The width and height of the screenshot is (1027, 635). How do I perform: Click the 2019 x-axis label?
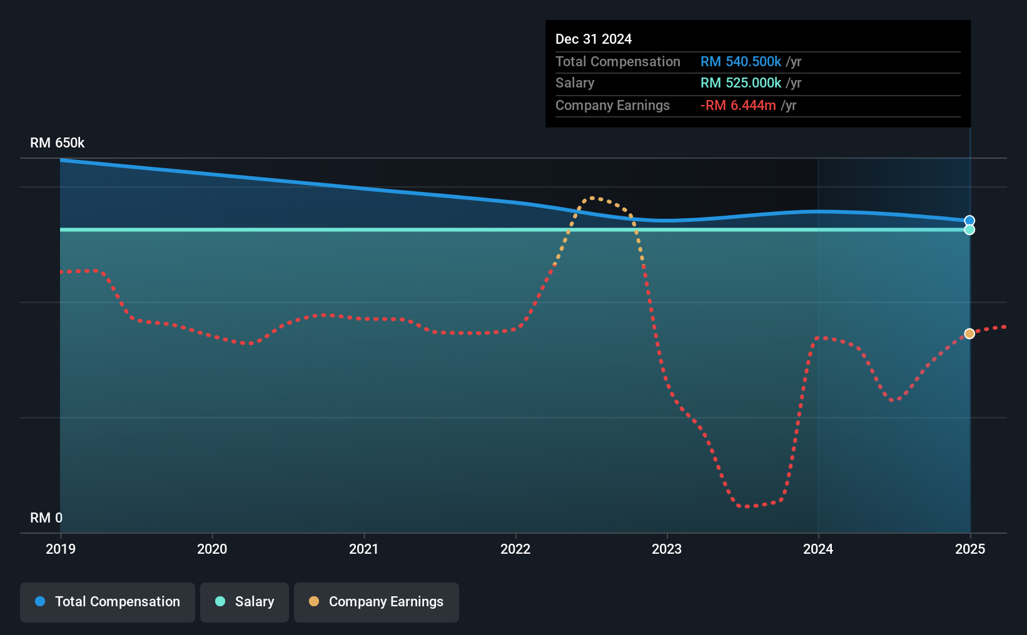coord(61,549)
